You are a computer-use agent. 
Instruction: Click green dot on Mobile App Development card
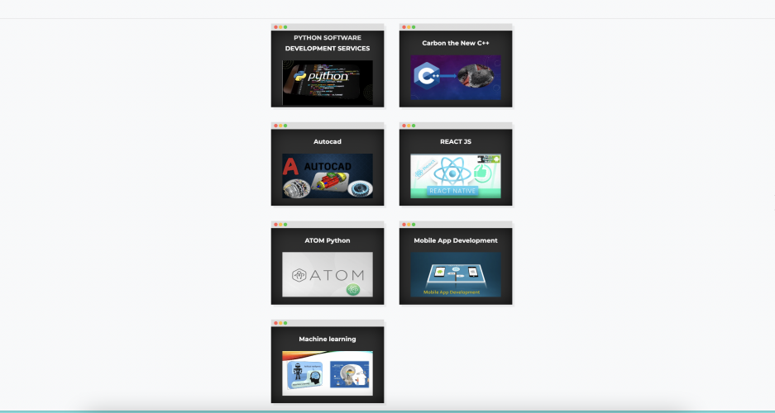coord(414,225)
